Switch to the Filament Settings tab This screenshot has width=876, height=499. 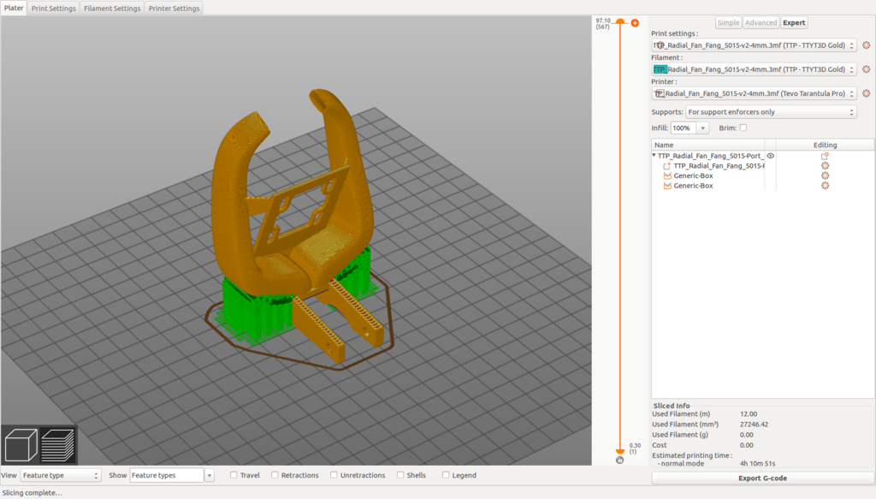112,9
